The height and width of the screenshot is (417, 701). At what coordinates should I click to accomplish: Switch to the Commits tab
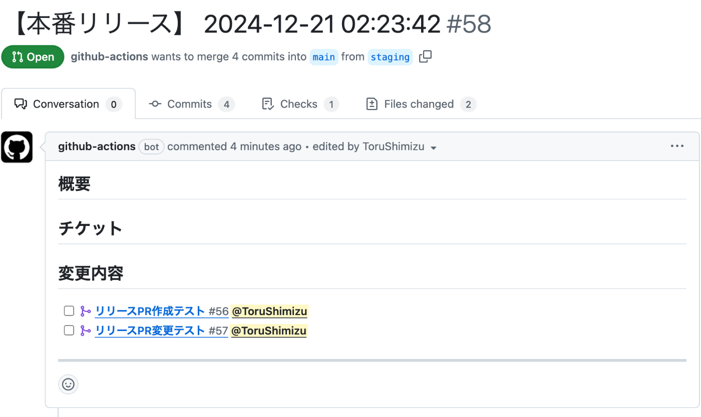[x=192, y=104]
